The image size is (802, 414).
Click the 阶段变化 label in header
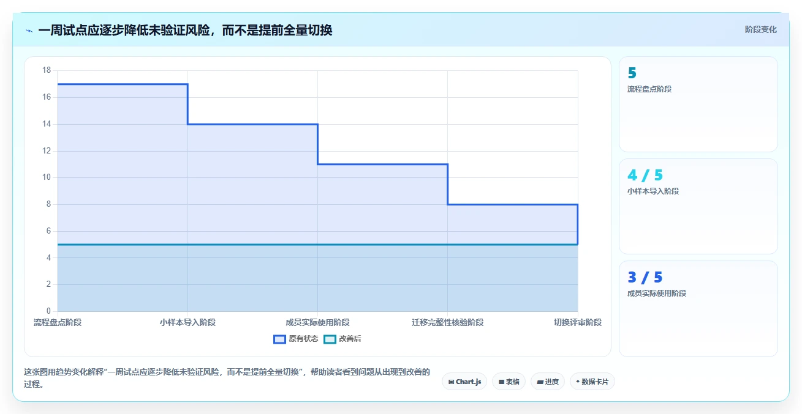tap(761, 29)
